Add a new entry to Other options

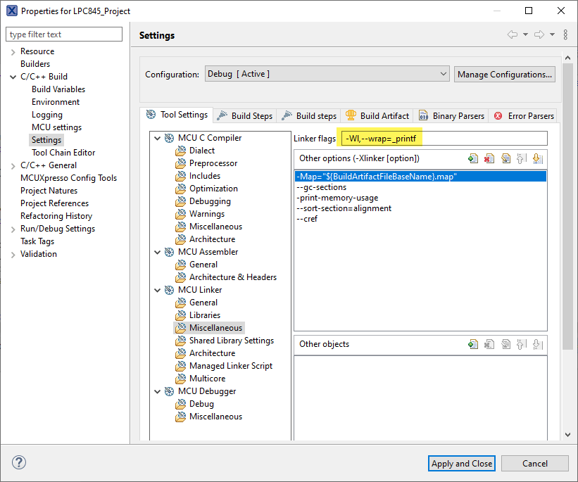(x=473, y=159)
